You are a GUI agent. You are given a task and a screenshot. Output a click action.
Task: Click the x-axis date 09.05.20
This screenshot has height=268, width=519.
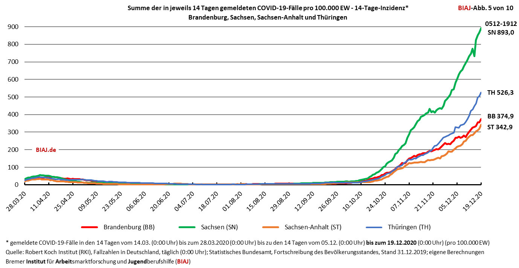coord(89,201)
